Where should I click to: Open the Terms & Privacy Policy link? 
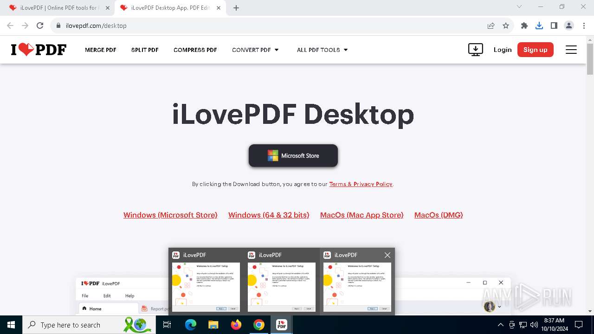[x=361, y=184]
